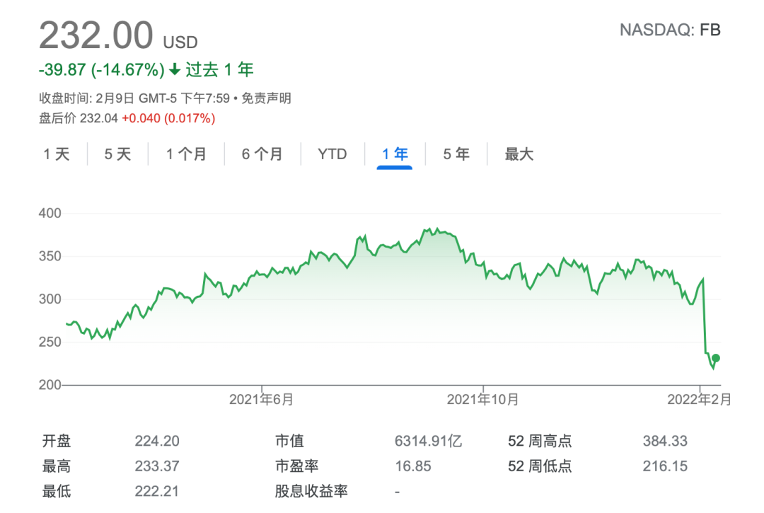Switch to the 1 天 range tab

(57, 154)
